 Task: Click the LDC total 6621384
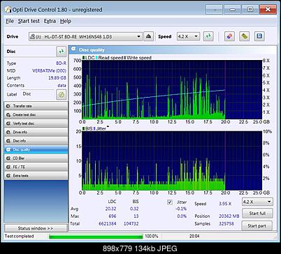pos(108,223)
